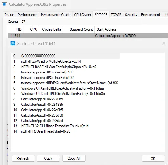Select frame CalculatorApp.dll+0x233d30
The image size is (168, 165).
pos(42,115)
